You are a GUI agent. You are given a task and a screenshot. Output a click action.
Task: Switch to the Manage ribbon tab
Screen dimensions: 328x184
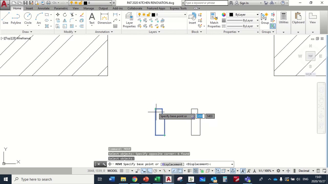89,8
